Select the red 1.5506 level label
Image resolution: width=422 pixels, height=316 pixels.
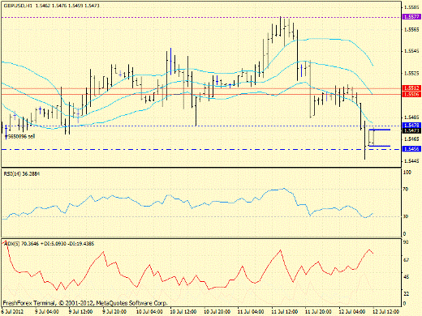click(x=411, y=94)
